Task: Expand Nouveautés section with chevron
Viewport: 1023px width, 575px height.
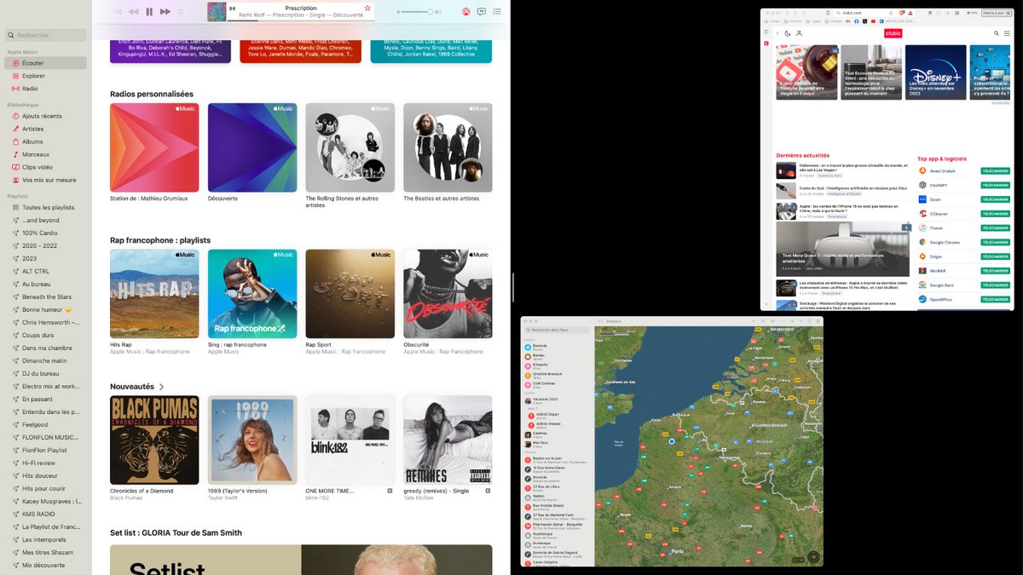Action: [x=162, y=387]
